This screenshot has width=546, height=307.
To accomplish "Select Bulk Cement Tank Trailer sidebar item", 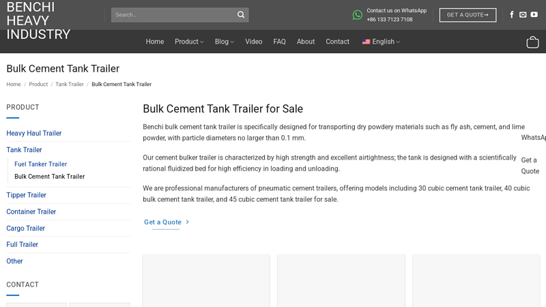I will (49, 177).
